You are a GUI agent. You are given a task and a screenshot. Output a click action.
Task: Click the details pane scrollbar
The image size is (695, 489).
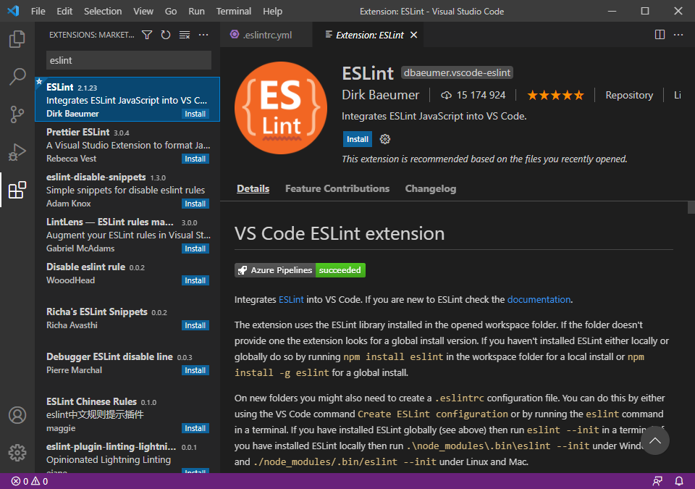tap(691, 206)
